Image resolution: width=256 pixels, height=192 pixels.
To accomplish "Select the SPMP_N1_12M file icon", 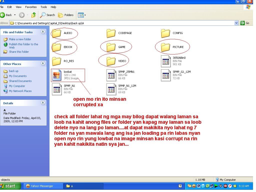I will [111, 89].
